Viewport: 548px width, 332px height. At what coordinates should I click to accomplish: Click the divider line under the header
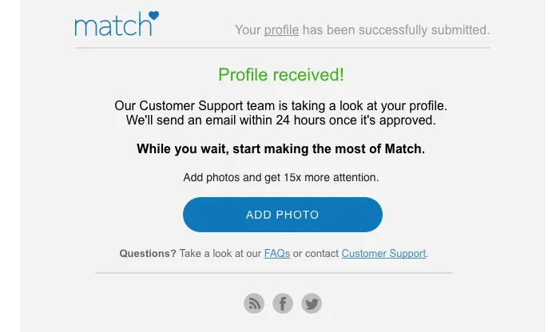[x=283, y=48]
